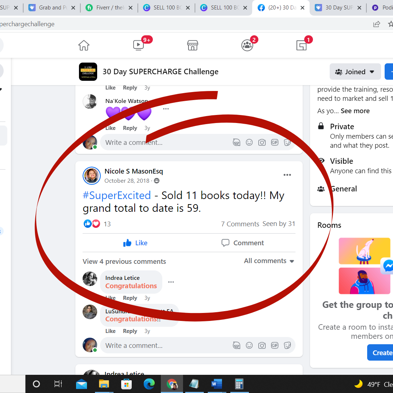Click the sticker icon in upper comment box
This screenshot has width=393, height=393.
click(287, 142)
